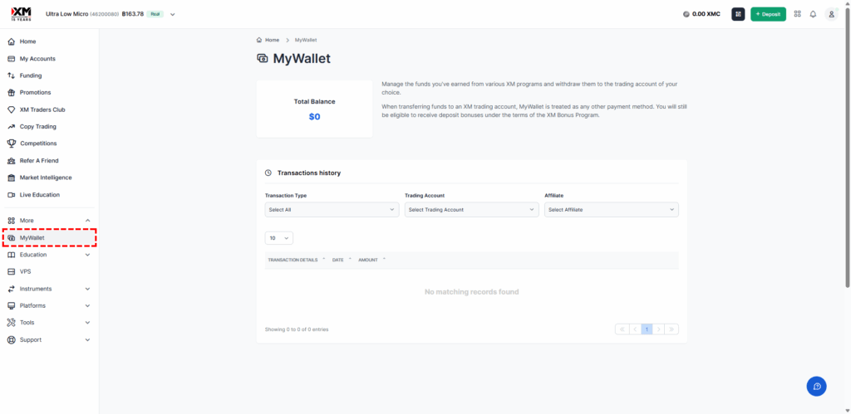Click the 0.00 XMC balance text
This screenshot has height=414, width=851.
(x=706, y=14)
